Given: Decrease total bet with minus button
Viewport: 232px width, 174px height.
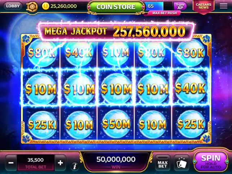Looking at the screenshot, I should pyautogui.click(x=11, y=163).
